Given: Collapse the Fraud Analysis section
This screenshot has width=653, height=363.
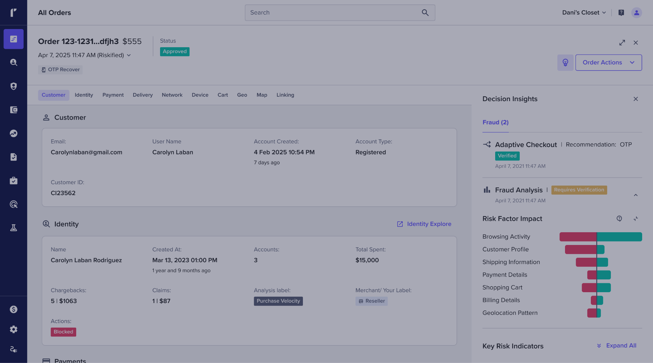Looking at the screenshot, I should point(635,195).
